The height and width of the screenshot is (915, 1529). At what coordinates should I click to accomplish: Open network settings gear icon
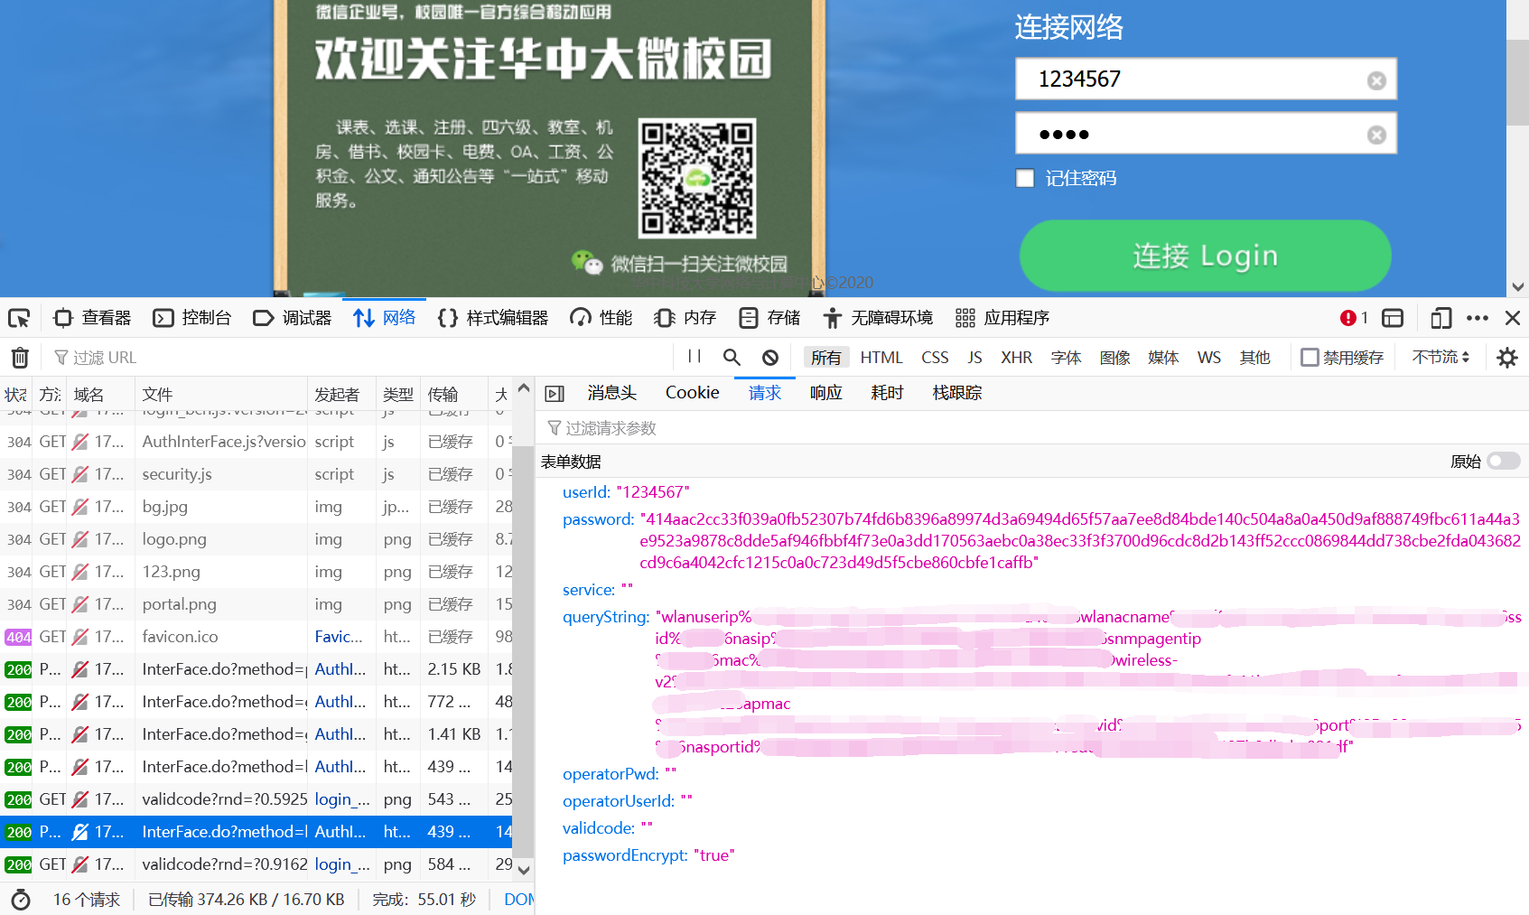tap(1506, 358)
